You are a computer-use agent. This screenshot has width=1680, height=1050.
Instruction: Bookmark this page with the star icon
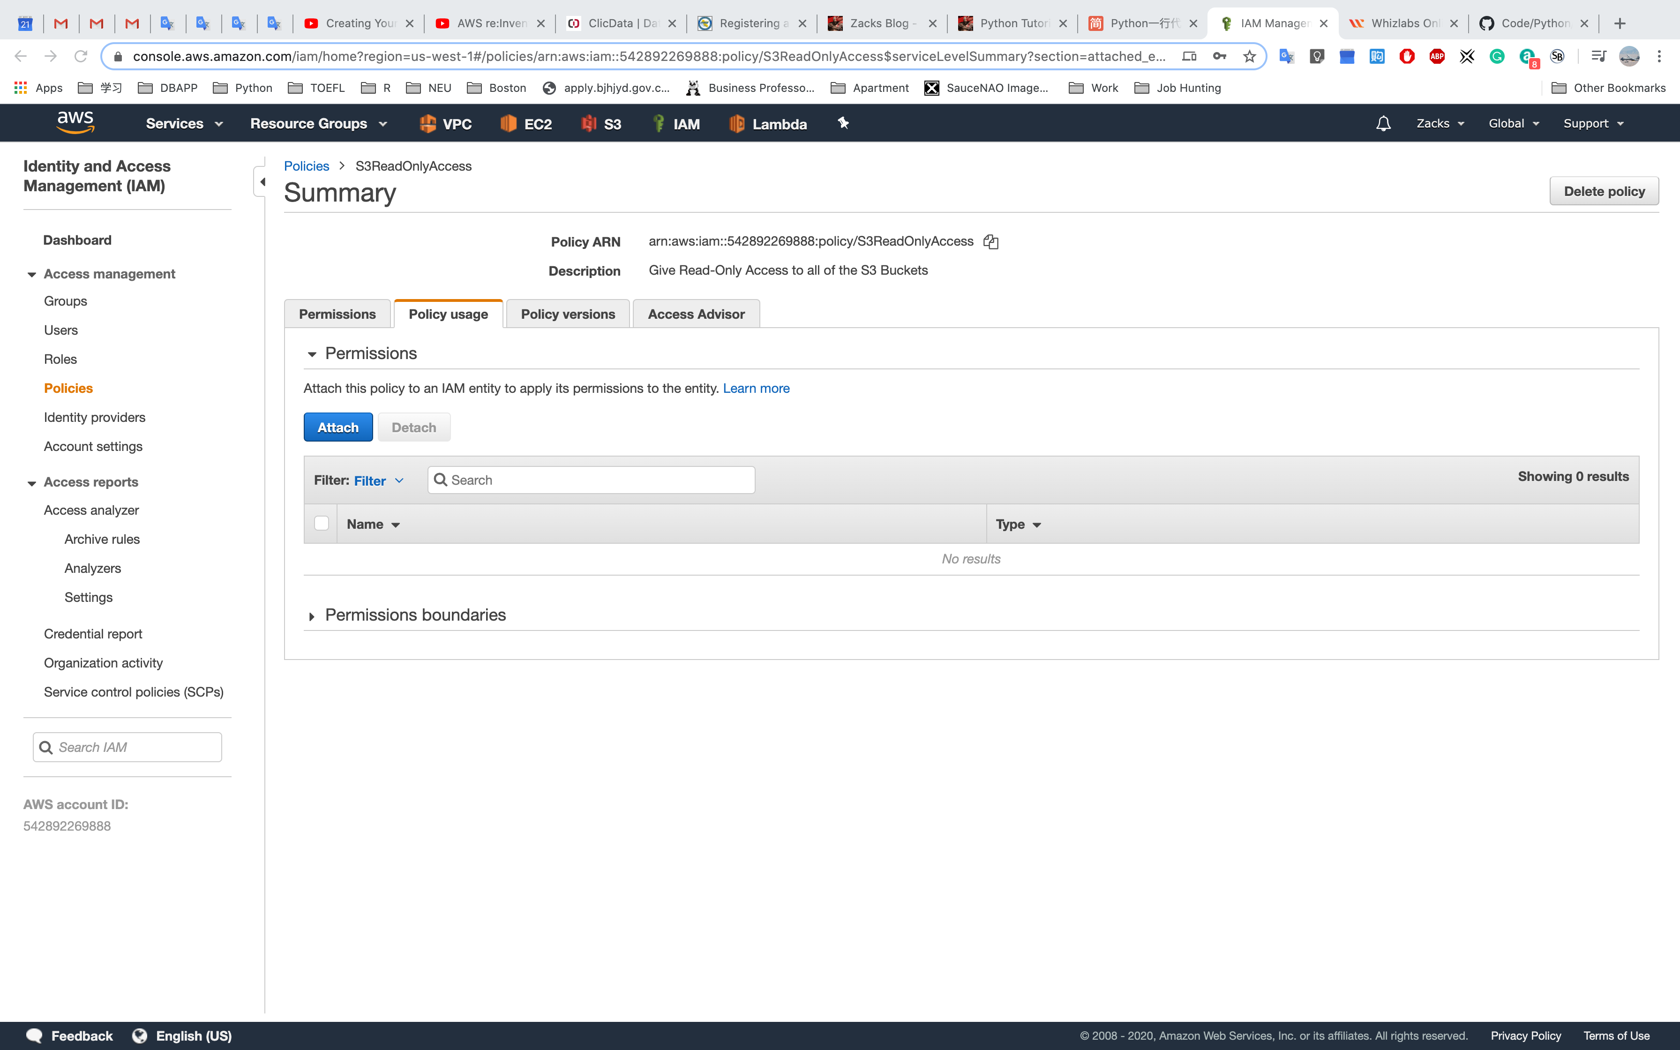point(1249,57)
